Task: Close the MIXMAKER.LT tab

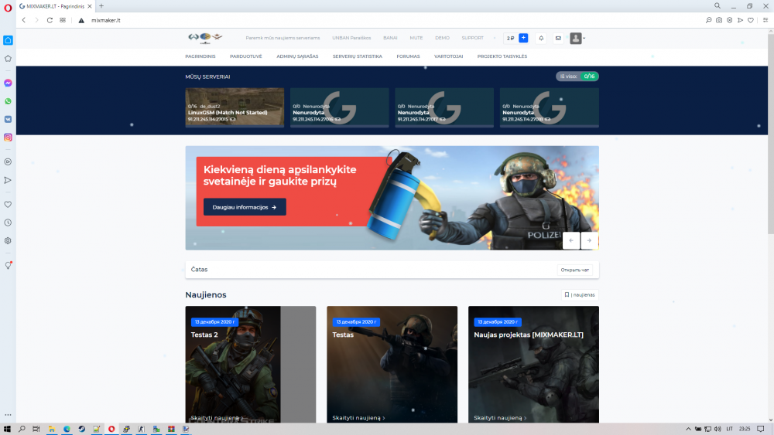Action: (x=89, y=6)
